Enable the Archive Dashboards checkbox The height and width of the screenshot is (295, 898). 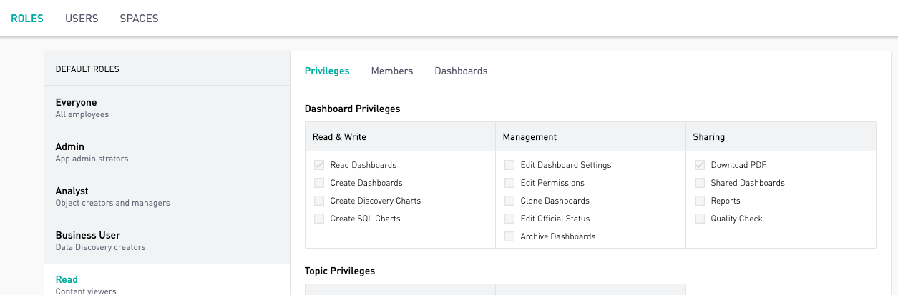509,236
